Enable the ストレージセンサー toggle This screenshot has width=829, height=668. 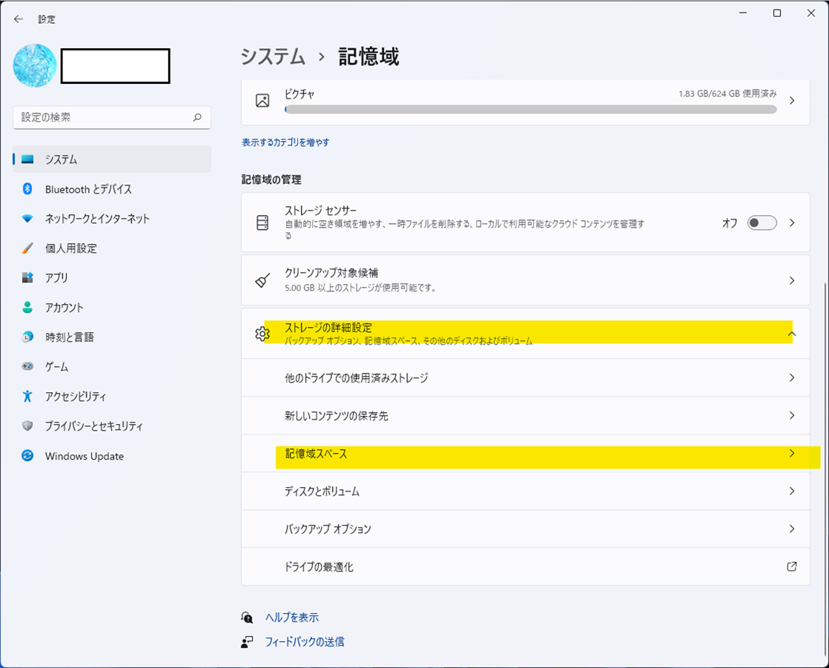(762, 222)
